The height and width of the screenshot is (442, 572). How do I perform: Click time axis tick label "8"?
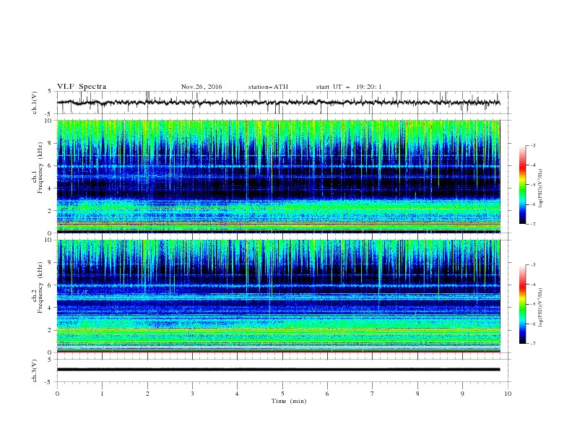coord(417,394)
